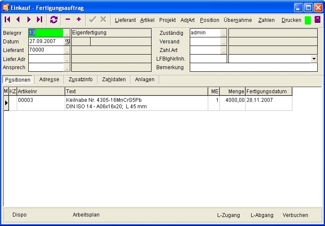Click the refresh data icon
This screenshot has height=226, width=325.
pos(54,20)
